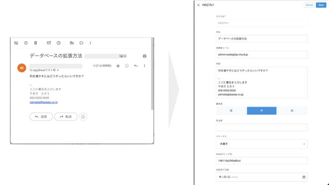Image resolution: width=329 pixels, height=185 pixels.
Task: Click the 対応完了日時 date field
Action: [x=261, y=177]
